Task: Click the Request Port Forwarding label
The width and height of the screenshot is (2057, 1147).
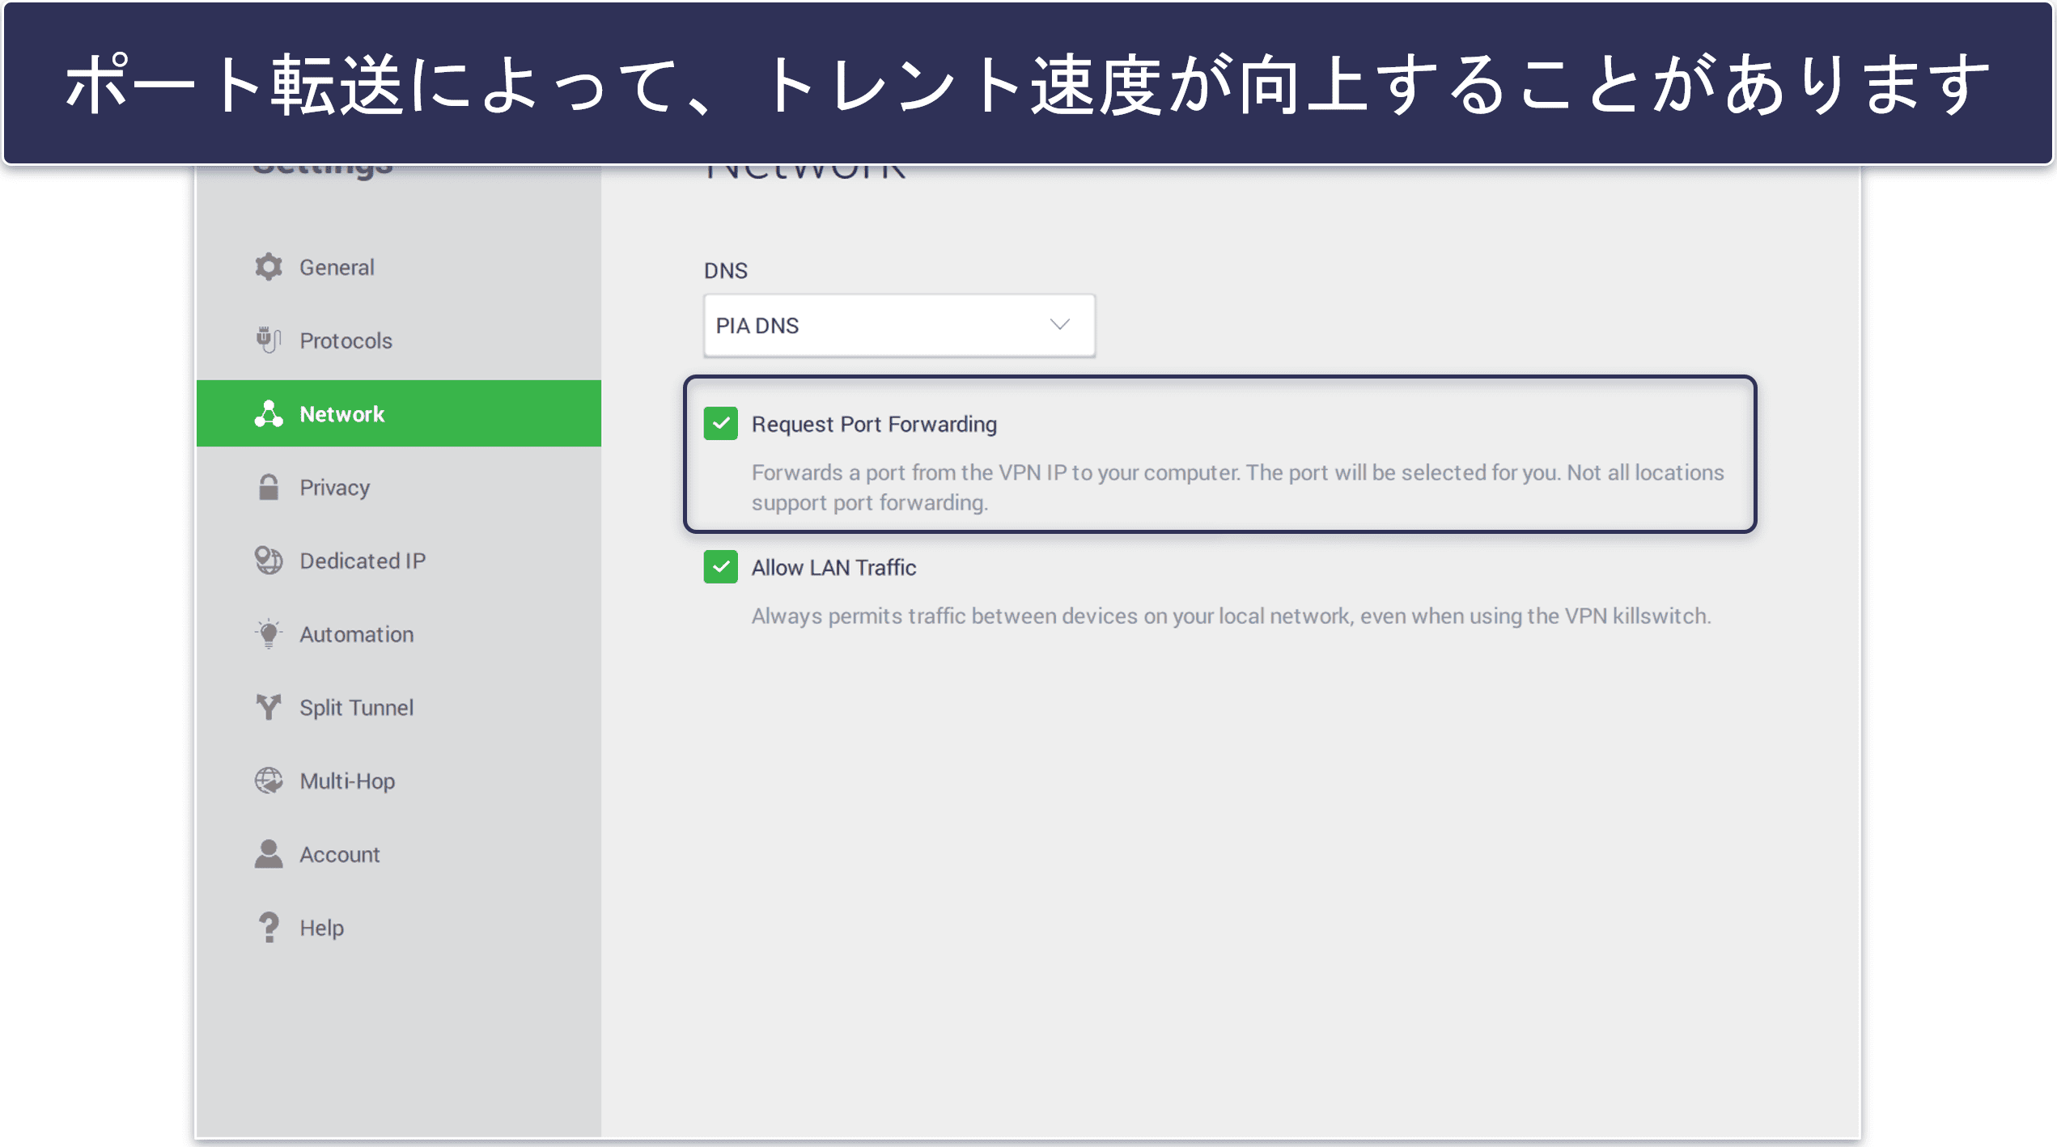Action: [x=874, y=424]
